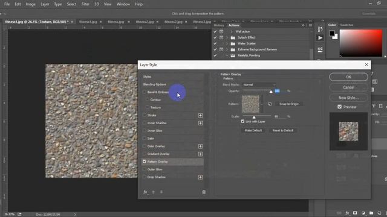Toggle the Water Scatter action checkmark
387x217 pixels.
click(x=215, y=43)
